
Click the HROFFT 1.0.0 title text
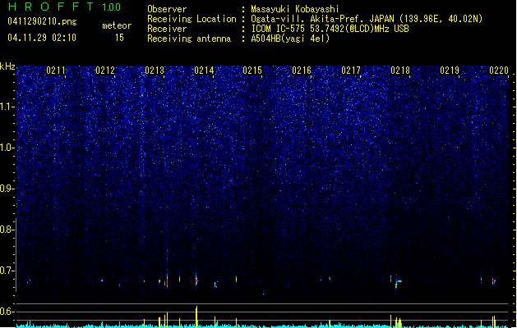pos(65,7)
